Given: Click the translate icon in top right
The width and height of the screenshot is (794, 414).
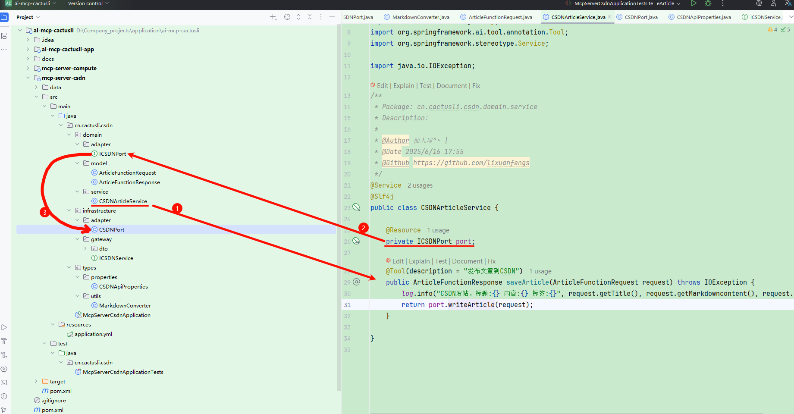Looking at the screenshot, I should [788, 3].
